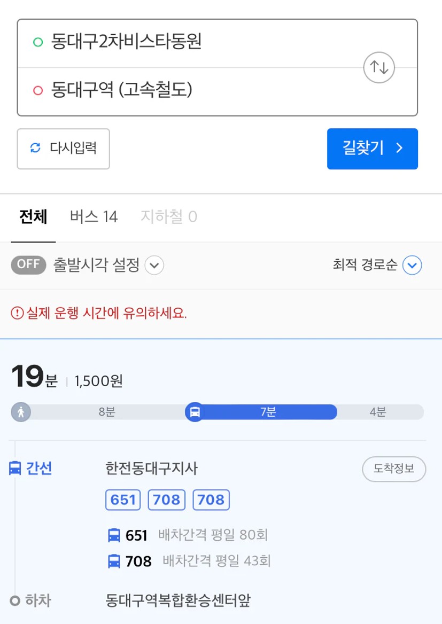The height and width of the screenshot is (624, 442).
Task: Select the 651 bus number badge
Action: pos(123,500)
